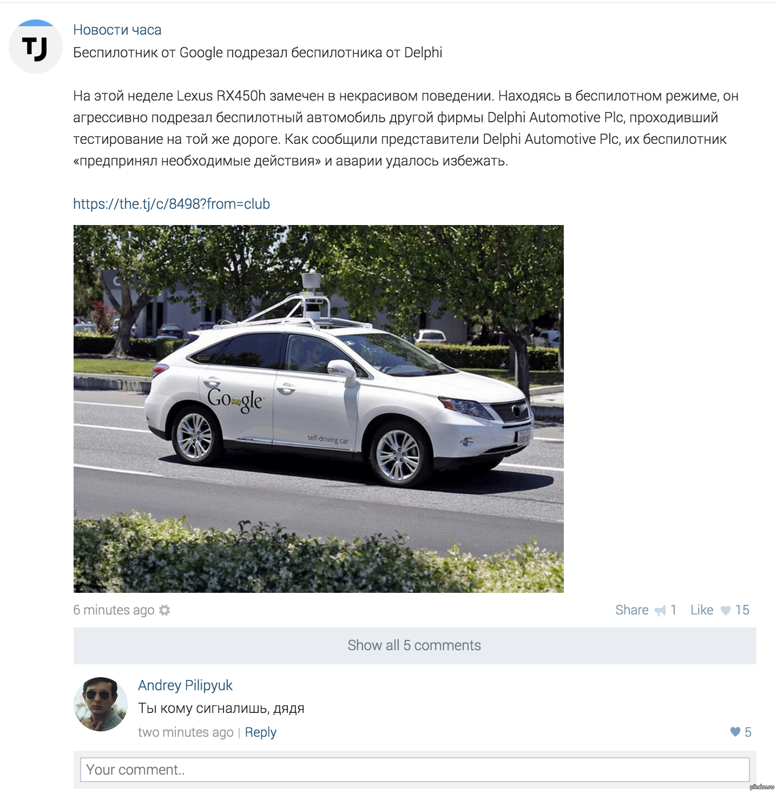Click the TJ group avatar icon

[36, 47]
